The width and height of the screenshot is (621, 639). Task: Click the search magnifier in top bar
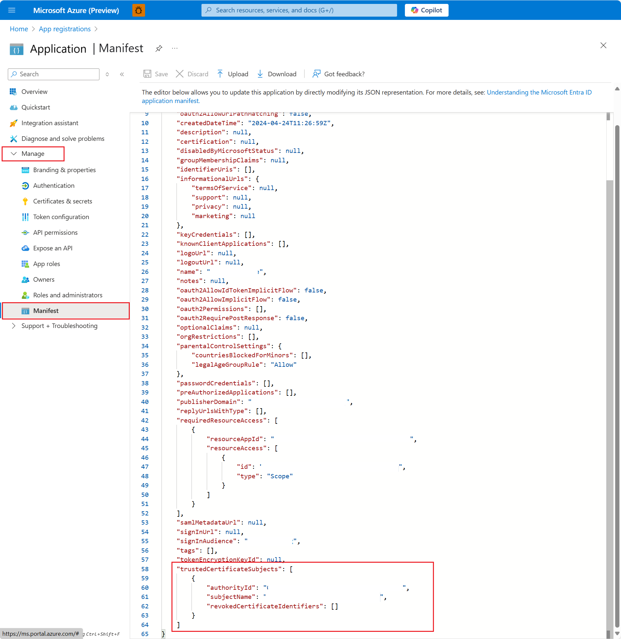(208, 10)
